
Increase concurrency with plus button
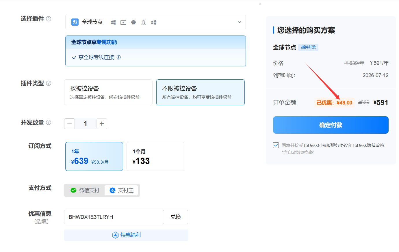tap(102, 124)
